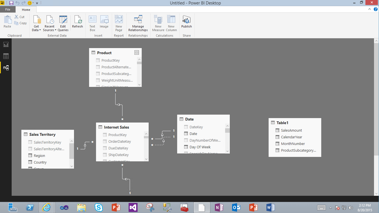This screenshot has width=379, height=213.
Task: Click the Sales Territory relationship arrow
Action: click(85, 146)
